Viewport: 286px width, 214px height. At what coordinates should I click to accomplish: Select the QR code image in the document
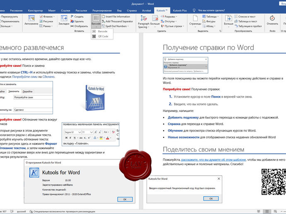coord(274,182)
